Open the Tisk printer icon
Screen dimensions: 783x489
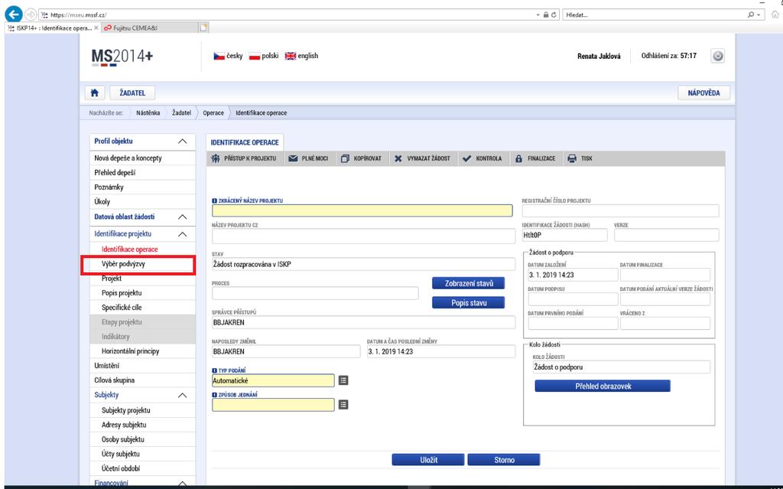tap(572, 158)
